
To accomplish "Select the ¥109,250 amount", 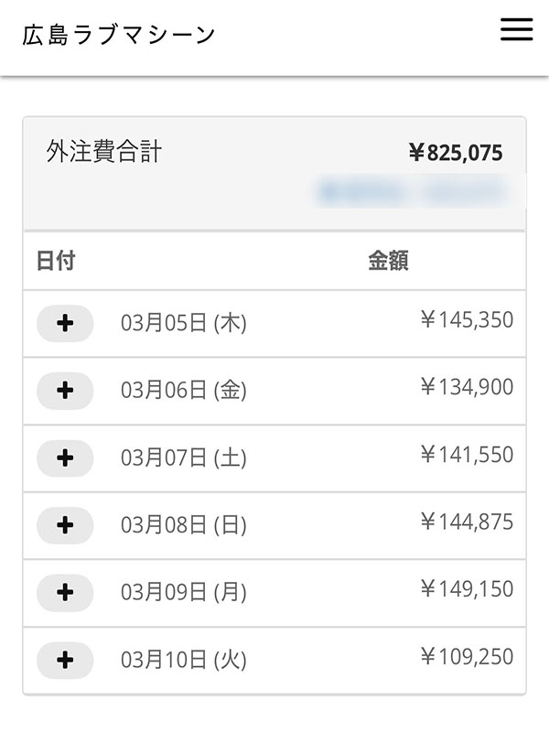I will [x=467, y=657].
